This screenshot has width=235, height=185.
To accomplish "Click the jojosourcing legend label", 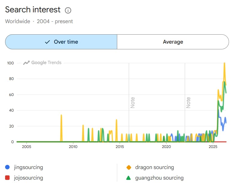I will pos(28,178).
